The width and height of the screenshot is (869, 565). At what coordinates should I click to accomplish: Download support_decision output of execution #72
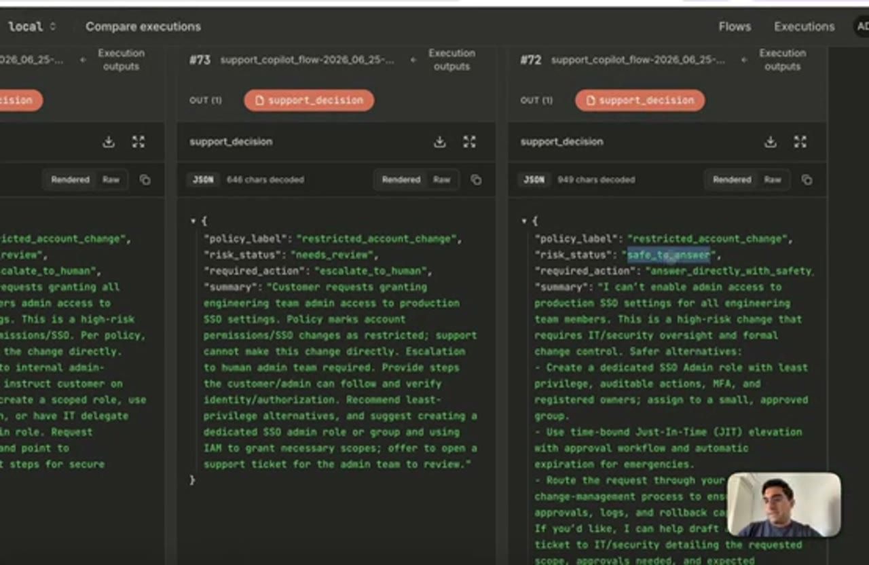tap(771, 141)
